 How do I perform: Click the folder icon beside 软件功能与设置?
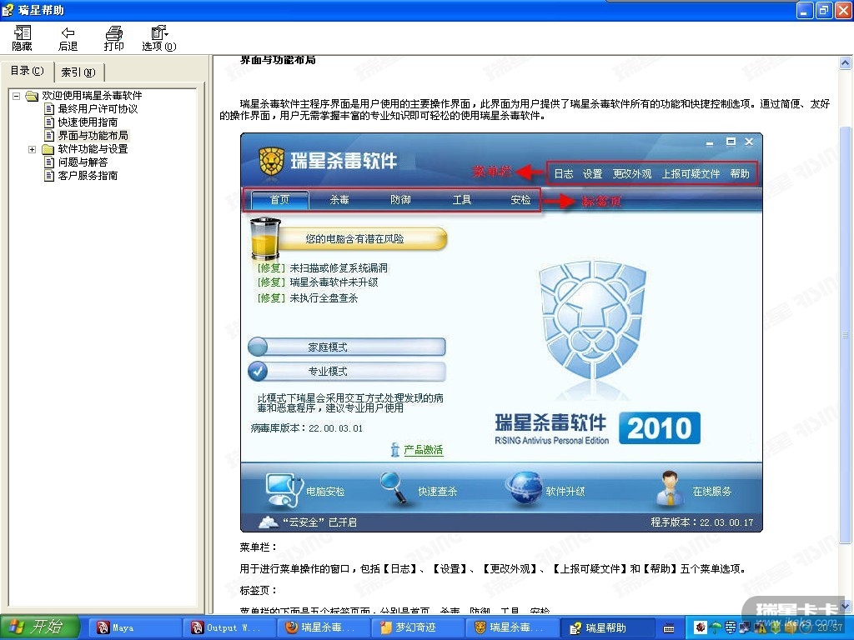[x=48, y=149]
